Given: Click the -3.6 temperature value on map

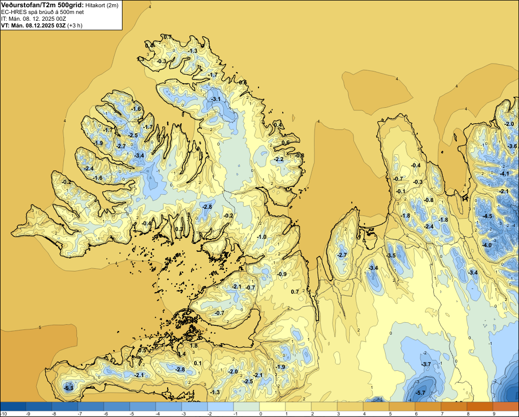Looking at the screenshot, I should pyautogui.click(x=512, y=146).
